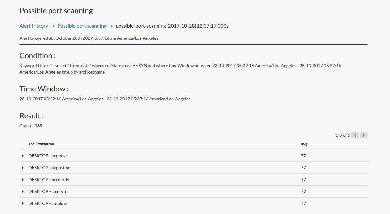Expand the DESKTOP - annette row
The height and width of the screenshot is (214, 390).
tap(22, 155)
